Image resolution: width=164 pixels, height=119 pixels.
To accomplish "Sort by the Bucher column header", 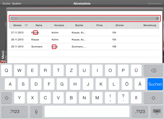I will click(x=79, y=25).
